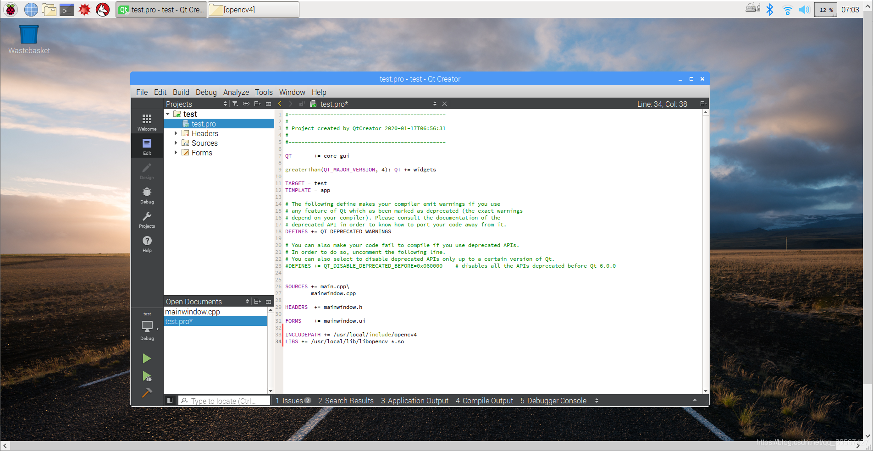Close the Projects side panel

269,104
